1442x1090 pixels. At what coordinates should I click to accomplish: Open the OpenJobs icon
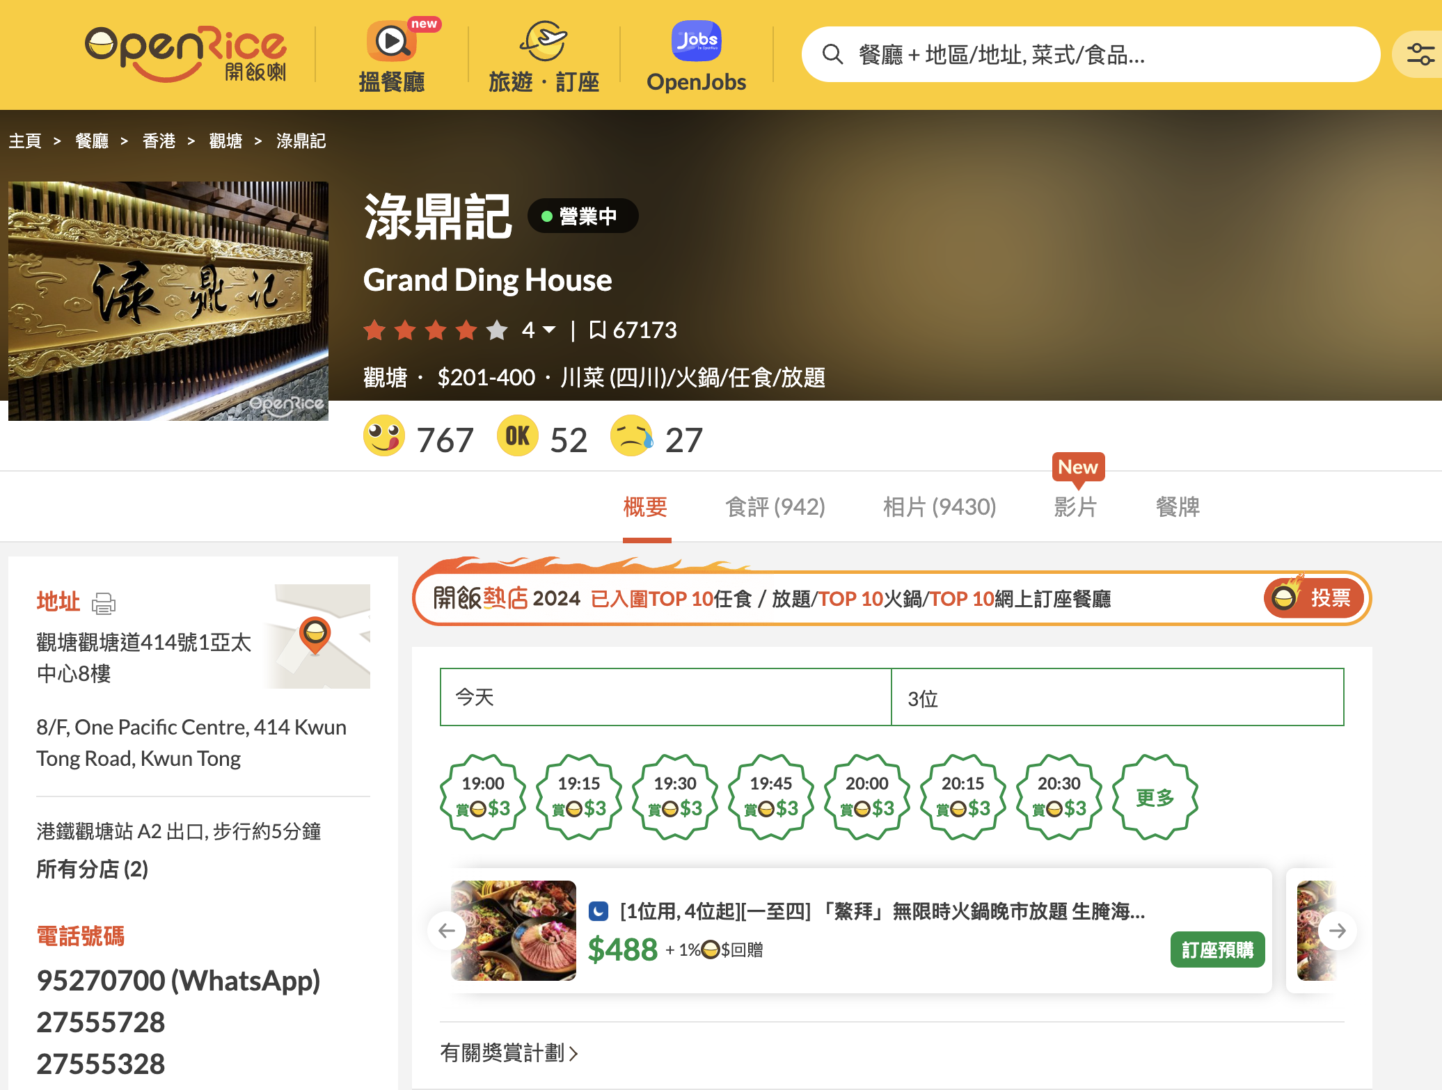tap(696, 41)
